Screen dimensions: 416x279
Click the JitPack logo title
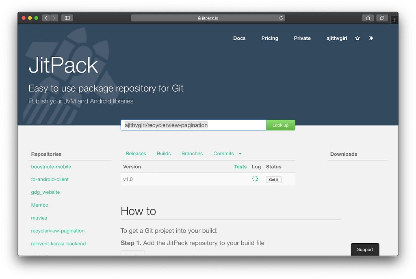(63, 65)
